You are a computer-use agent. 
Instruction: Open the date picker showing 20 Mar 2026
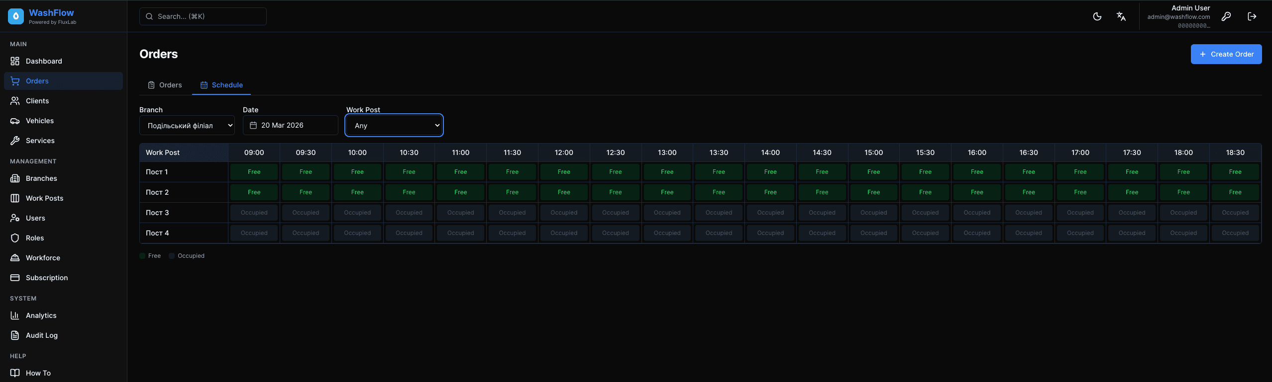(290, 125)
